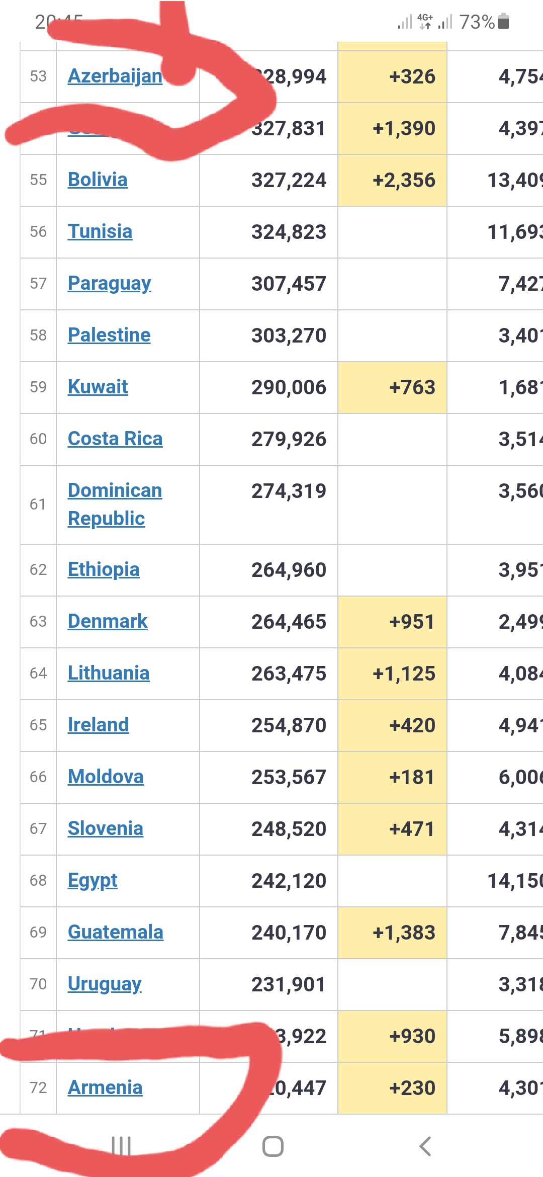Viewport: 543px width, 1177px height.
Task: Tap the Android home button
Action: pyautogui.click(x=273, y=1146)
